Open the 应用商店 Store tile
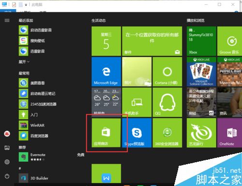The image size is (242, 186). click(x=106, y=133)
